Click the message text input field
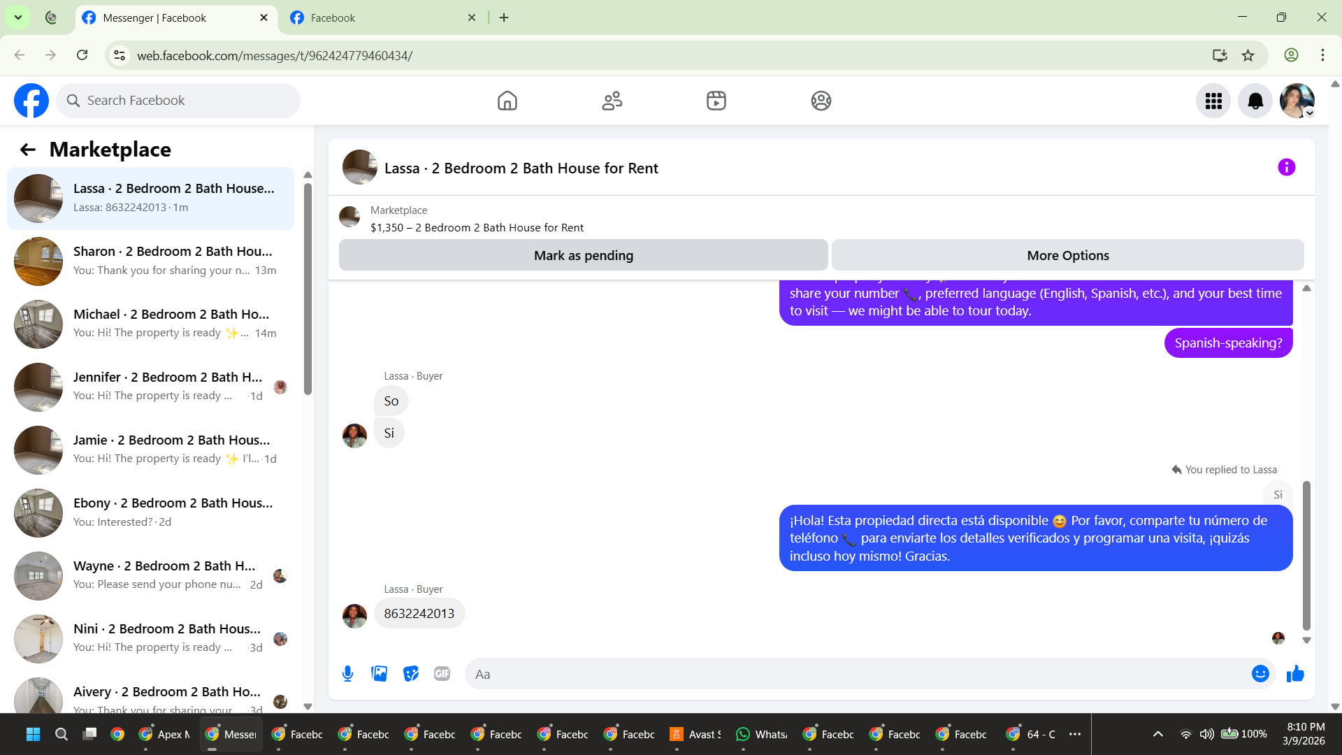This screenshot has width=1342, height=755. click(860, 674)
